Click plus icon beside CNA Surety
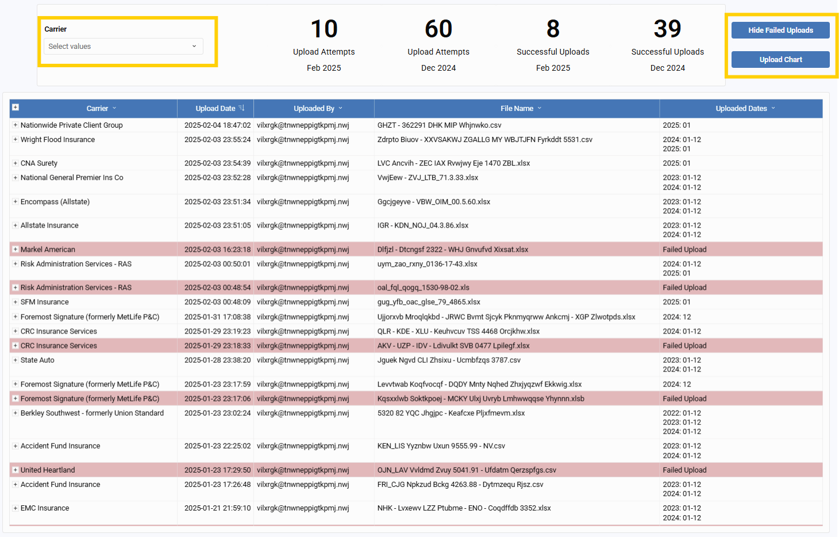The width and height of the screenshot is (839, 537). (x=16, y=163)
